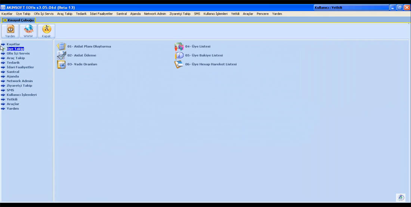Image resolution: width=411 pixels, height=207 pixels.
Task: Open 03- Vade Oranları icon
Action: coord(61,64)
